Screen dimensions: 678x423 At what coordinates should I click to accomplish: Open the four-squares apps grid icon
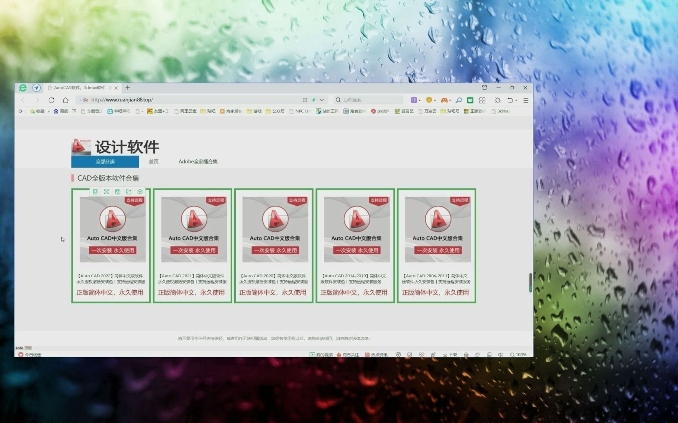[482, 100]
